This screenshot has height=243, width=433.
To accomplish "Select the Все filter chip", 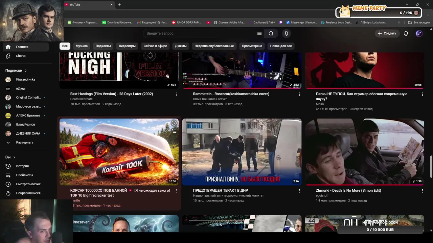I will point(65,46).
